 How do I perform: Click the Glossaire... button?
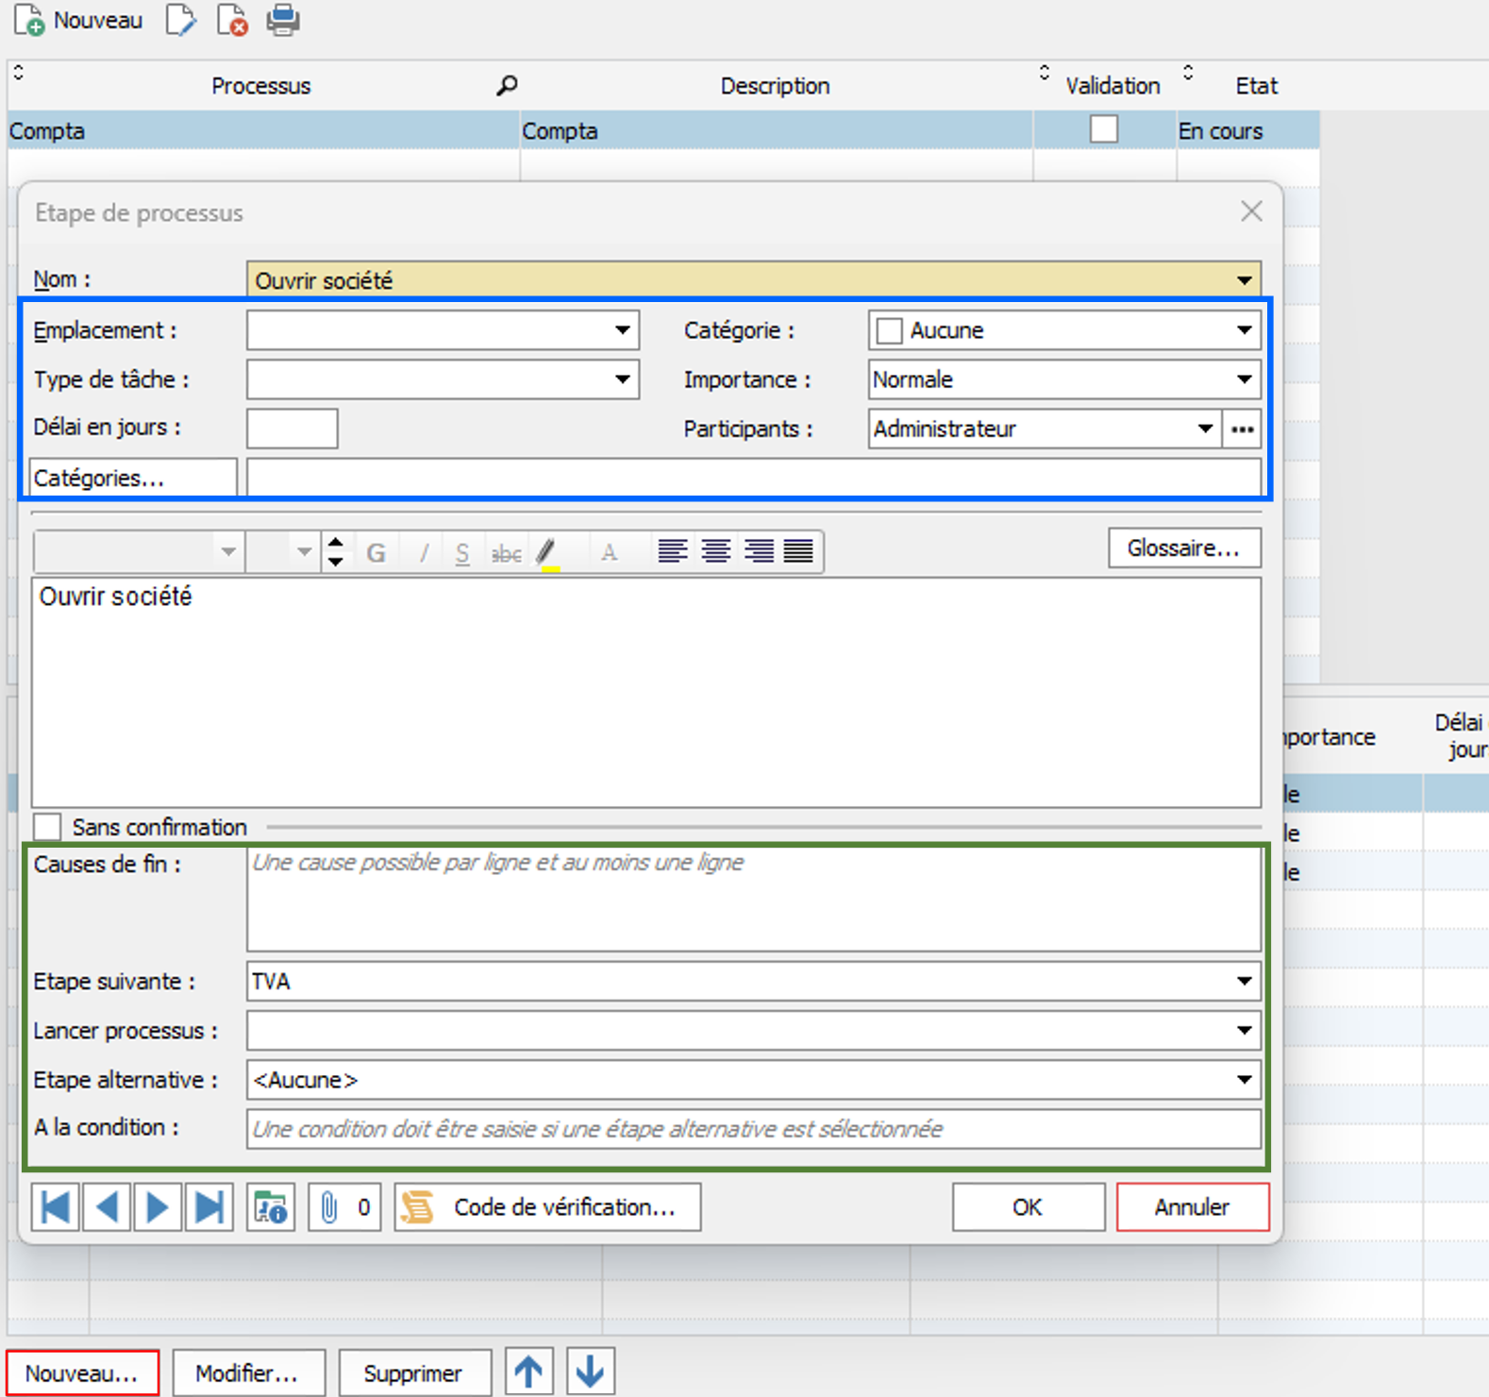point(1184,548)
